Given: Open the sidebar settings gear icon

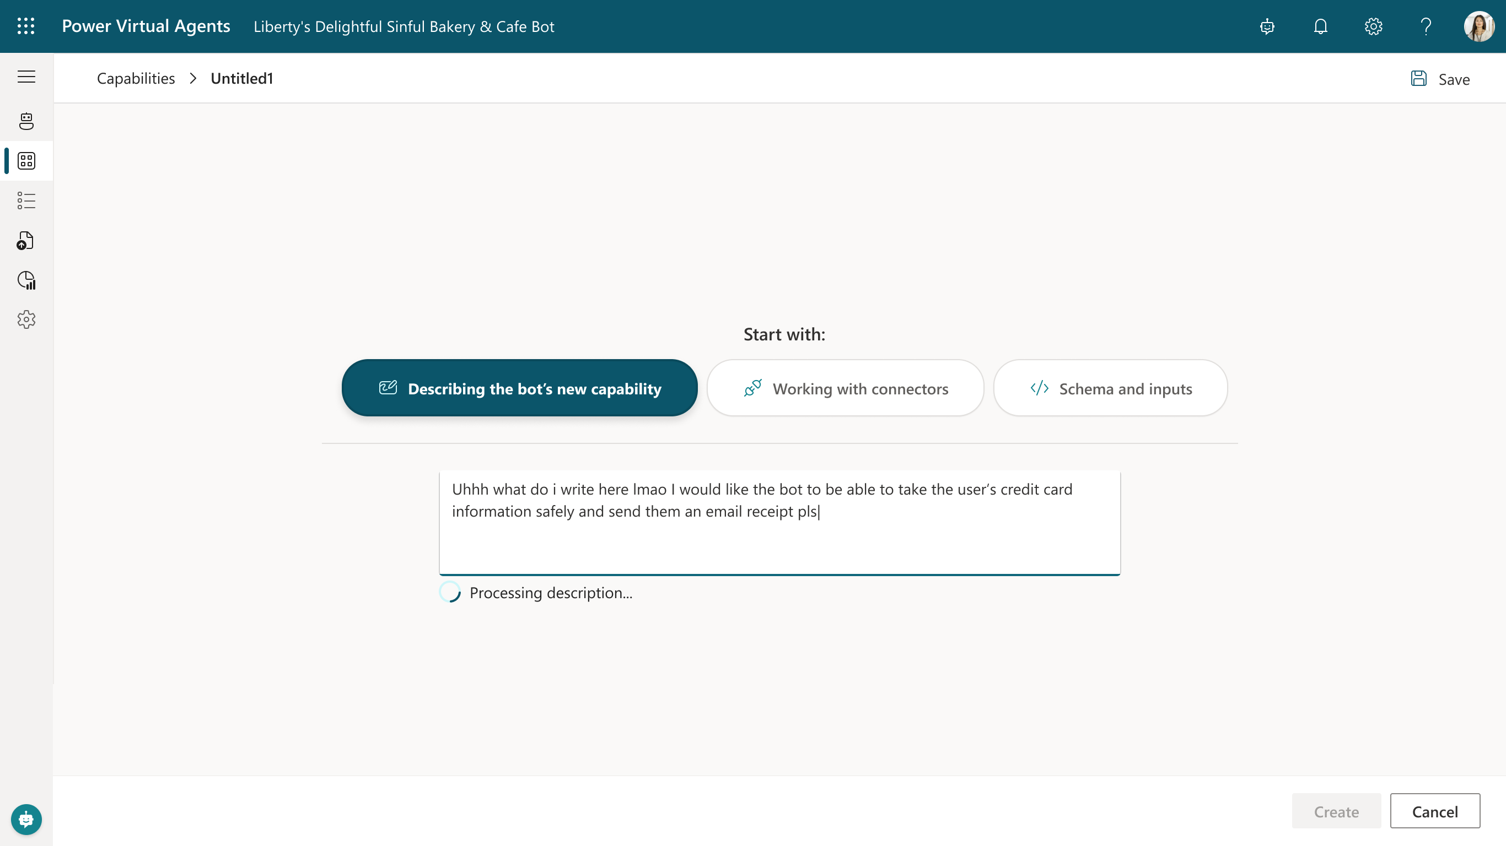Looking at the screenshot, I should click(x=26, y=319).
